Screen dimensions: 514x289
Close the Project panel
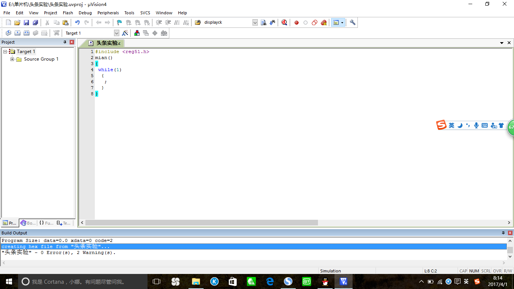point(72,42)
